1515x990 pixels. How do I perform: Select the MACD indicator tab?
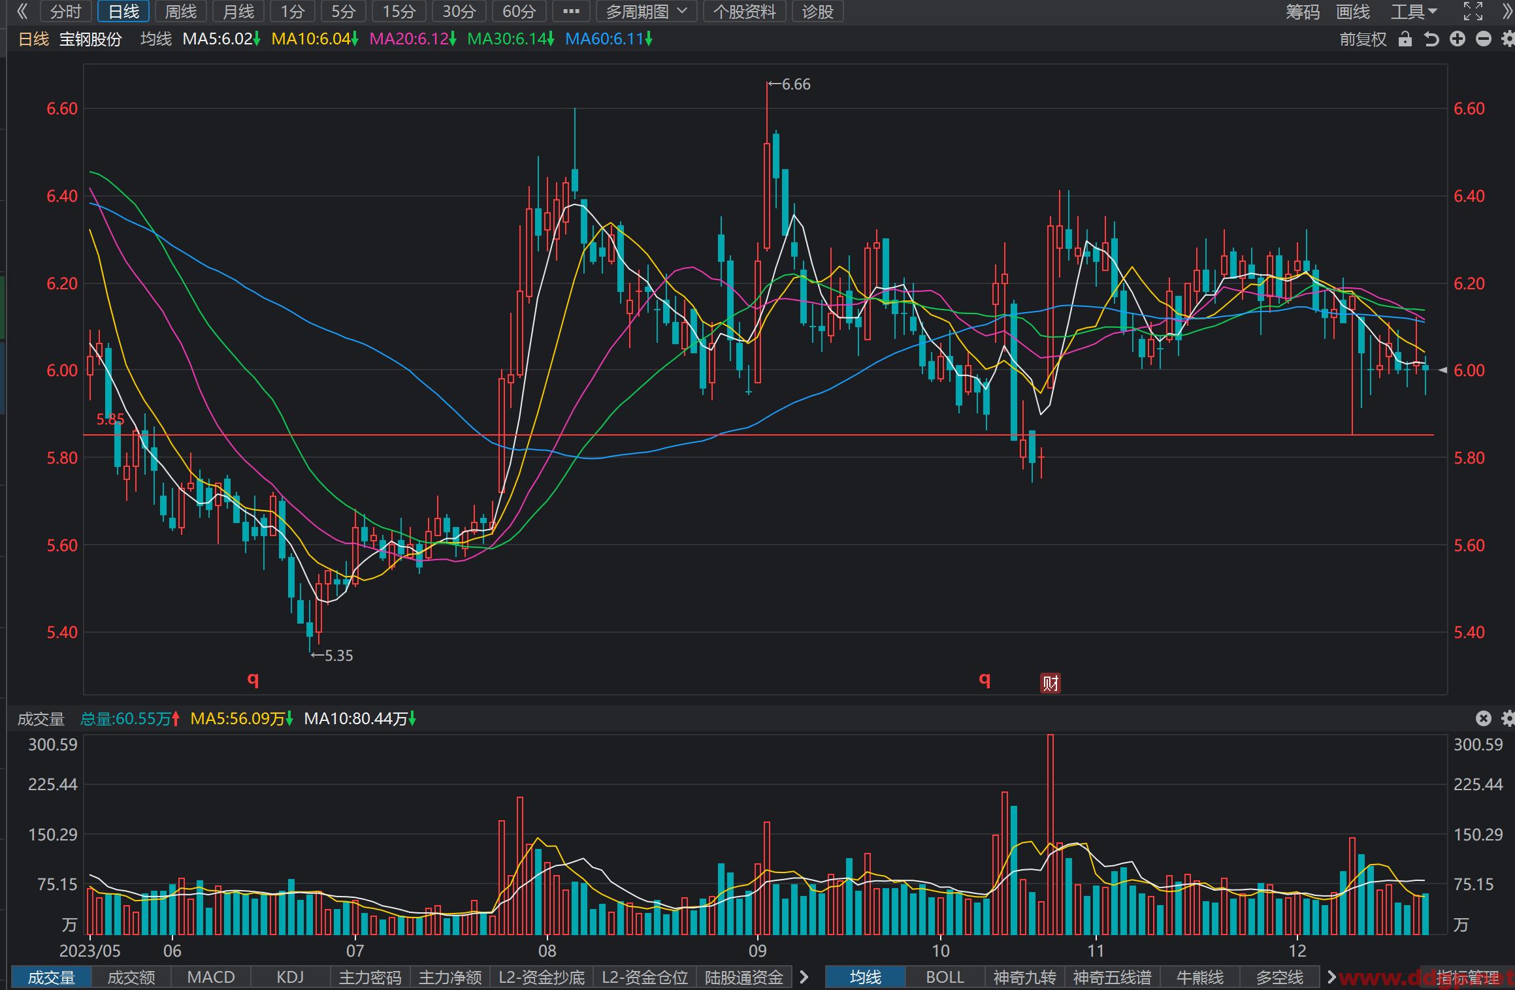(211, 977)
